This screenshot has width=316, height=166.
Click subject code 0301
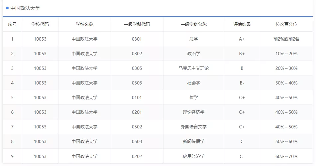137,39
